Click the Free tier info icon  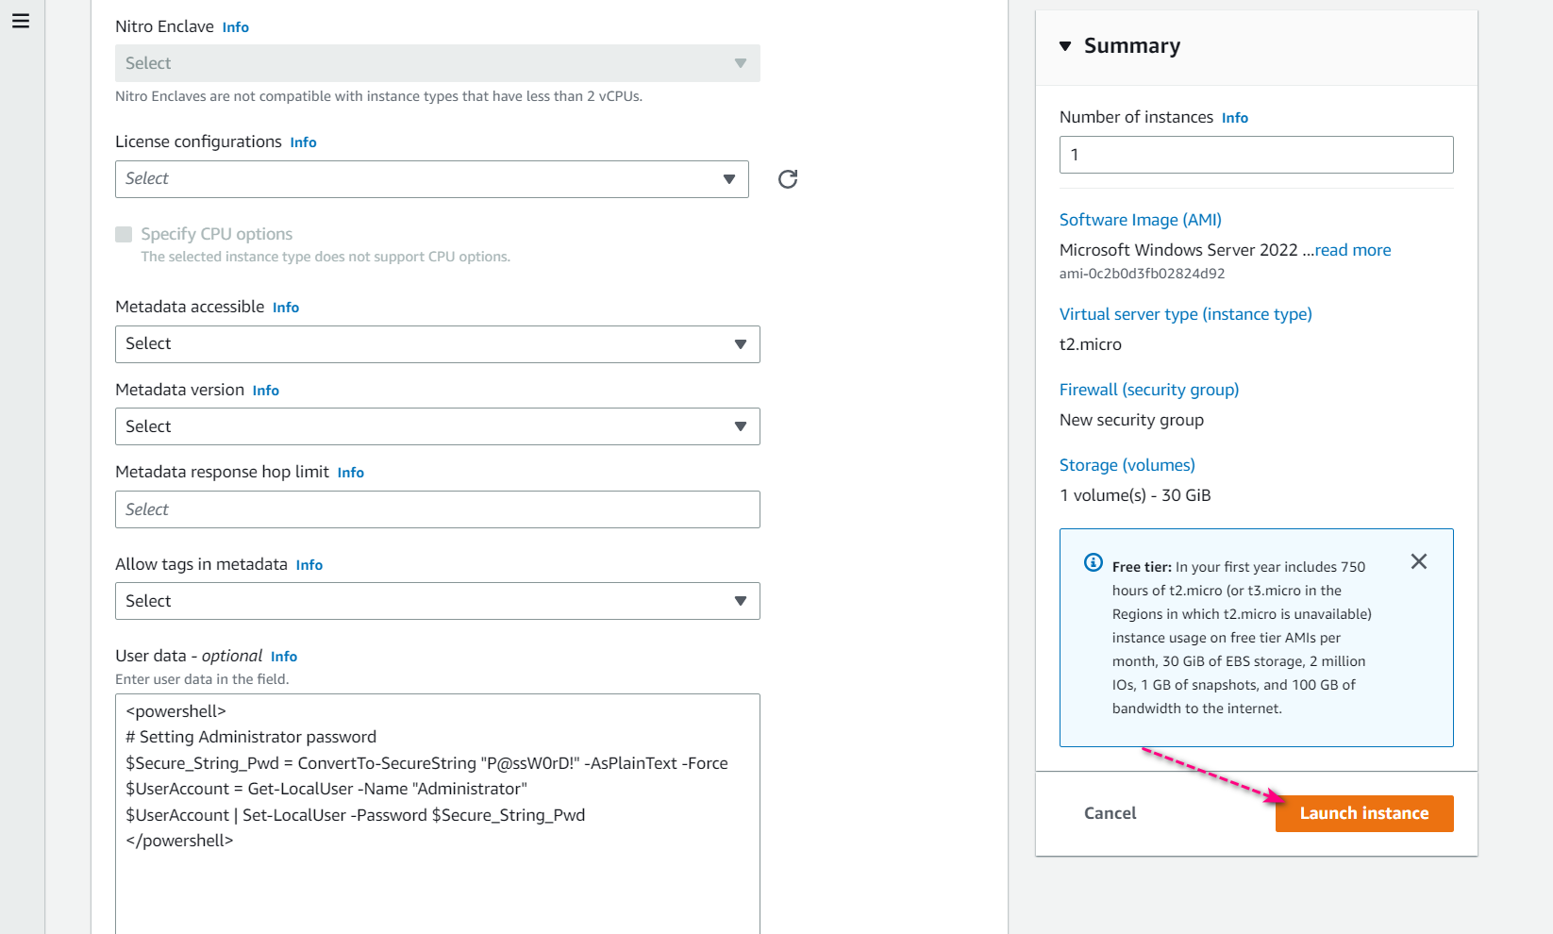pos(1094,563)
